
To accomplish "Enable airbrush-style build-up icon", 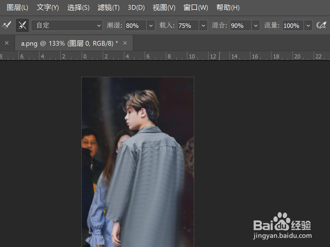I will point(321,25).
